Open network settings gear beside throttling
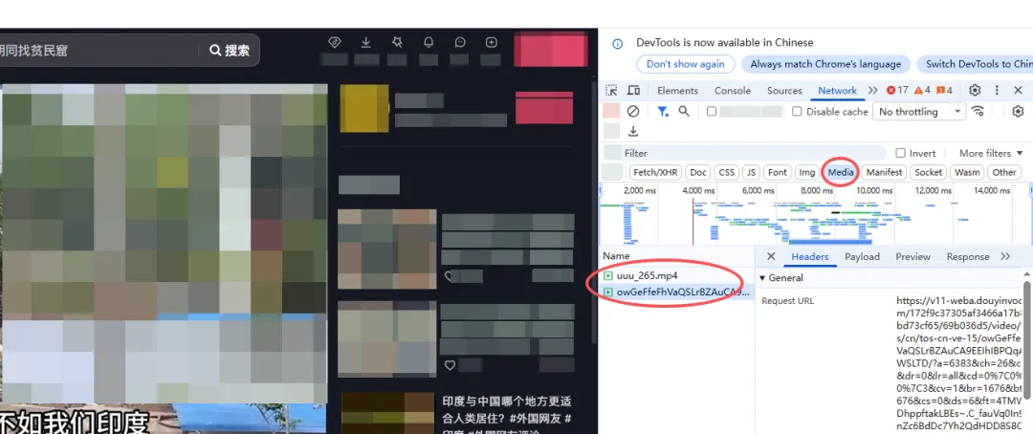This screenshot has height=434, width=1033. pos(1018,111)
